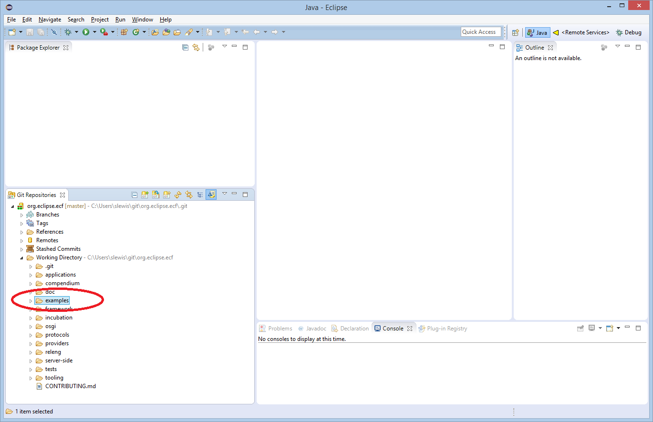Click the New Java Class icon
The width and height of the screenshot is (653, 422).
pyautogui.click(x=135, y=32)
